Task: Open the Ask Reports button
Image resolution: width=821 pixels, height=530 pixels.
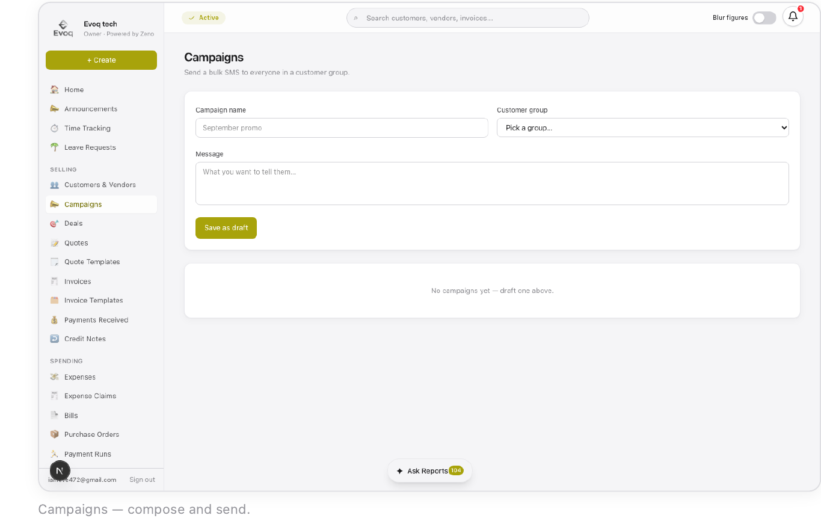Action: (x=429, y=471)
